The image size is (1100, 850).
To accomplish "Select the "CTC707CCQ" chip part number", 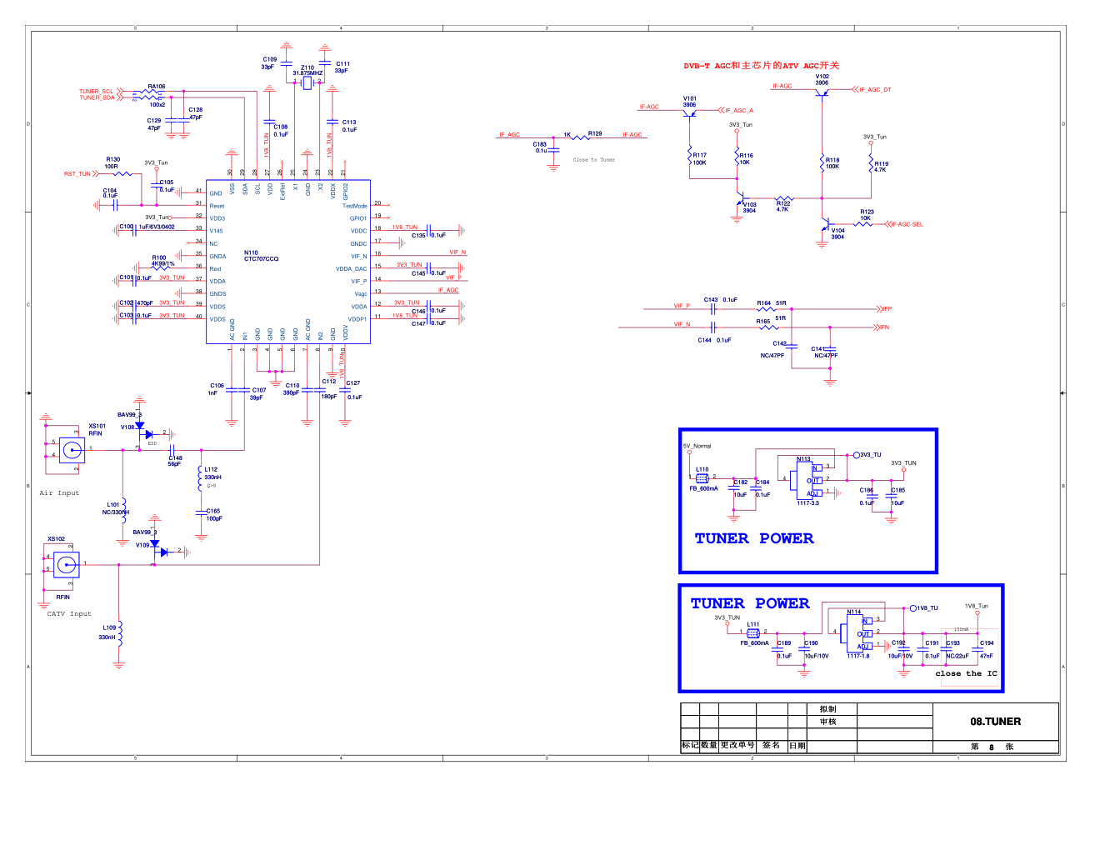I will pos(261,259).
